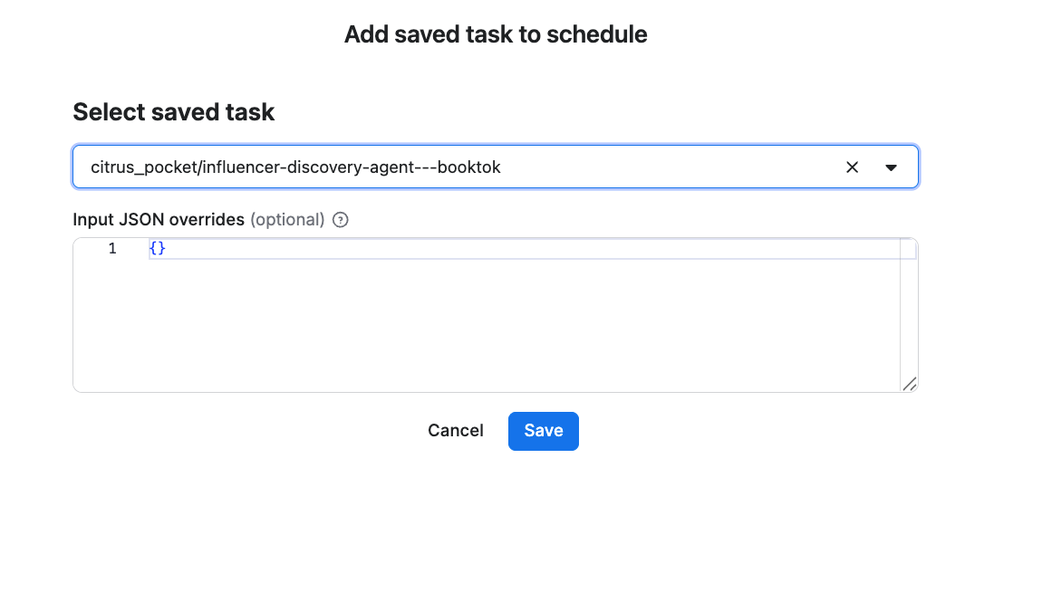Click the JSON editor resize handle
1042x592 pixels.
(x=910, y=384)
